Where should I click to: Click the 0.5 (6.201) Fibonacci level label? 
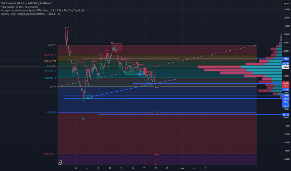(x=51, y=66)
